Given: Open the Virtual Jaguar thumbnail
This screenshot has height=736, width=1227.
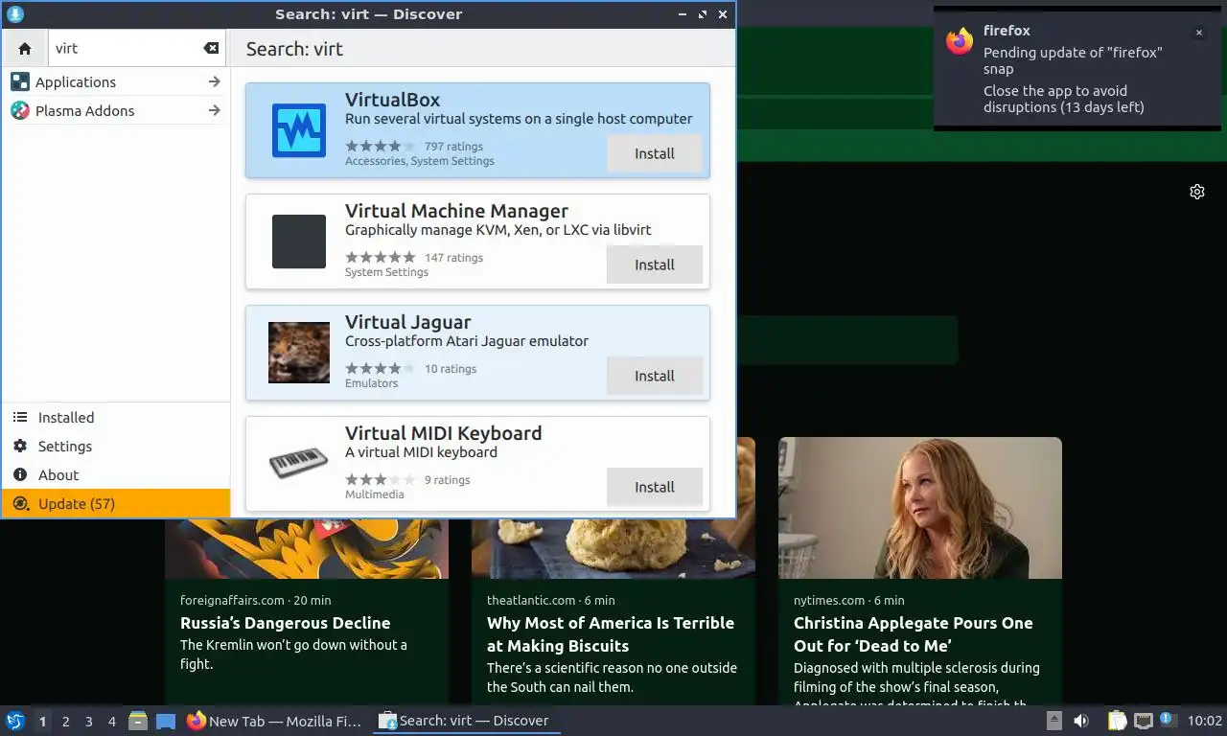Looking at the screenshot, I should point(299,353).
